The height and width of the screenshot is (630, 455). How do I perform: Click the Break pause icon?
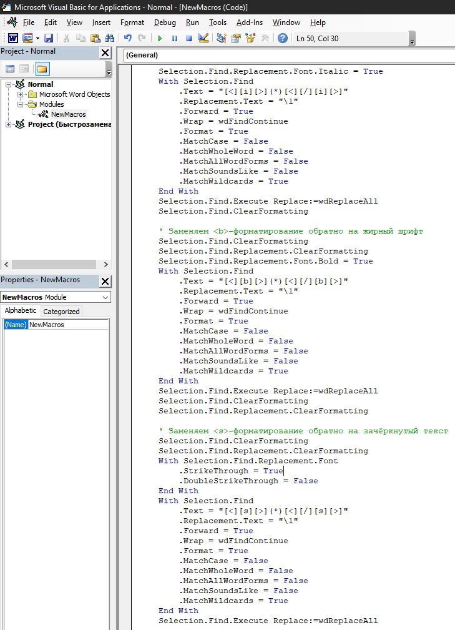pyautogui.click(x=174, y=38)
